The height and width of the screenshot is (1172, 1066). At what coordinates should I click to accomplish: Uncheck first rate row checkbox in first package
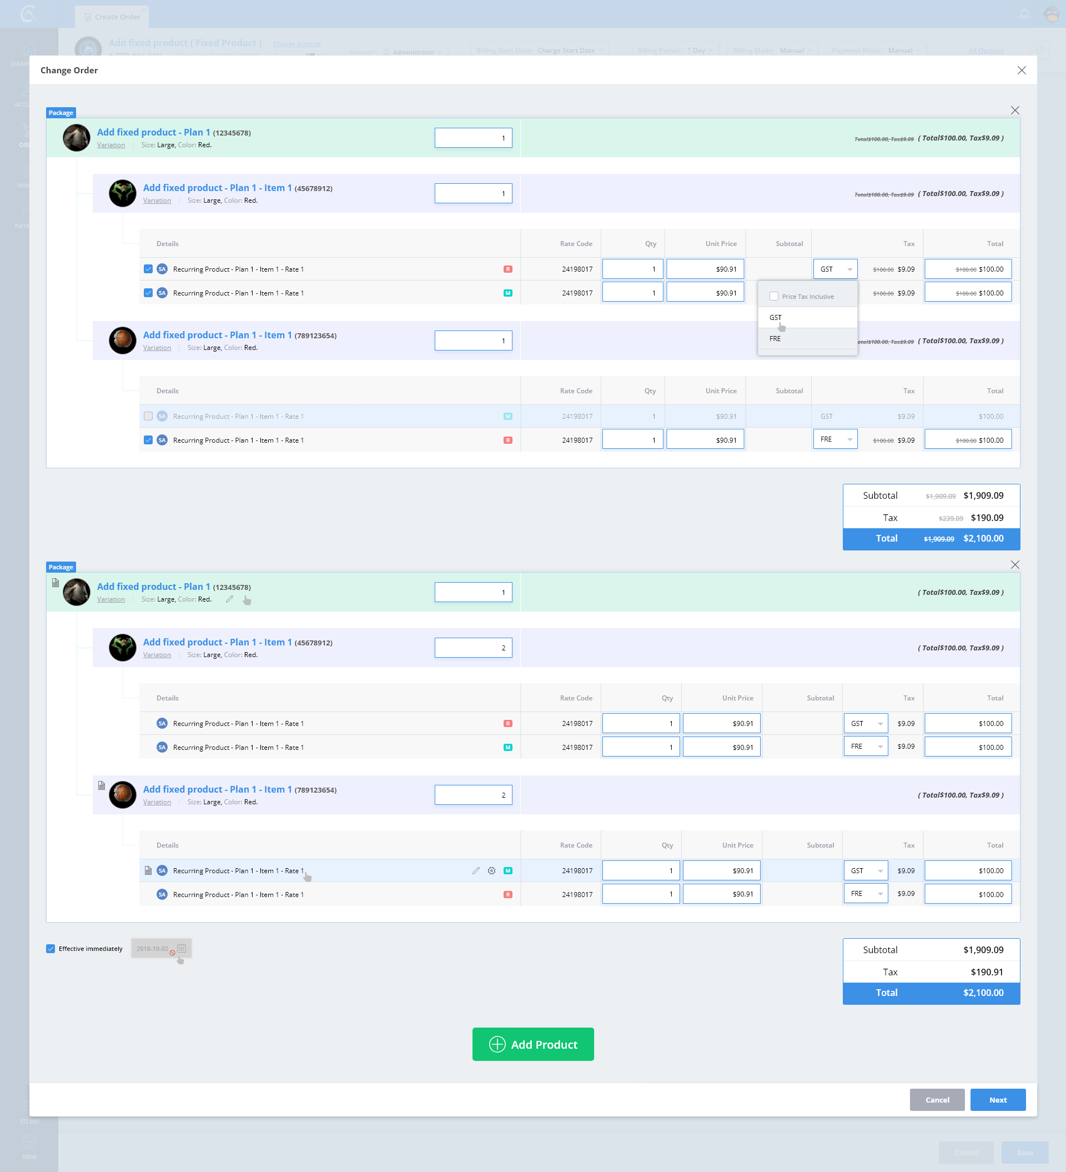[x=148, y=269]
